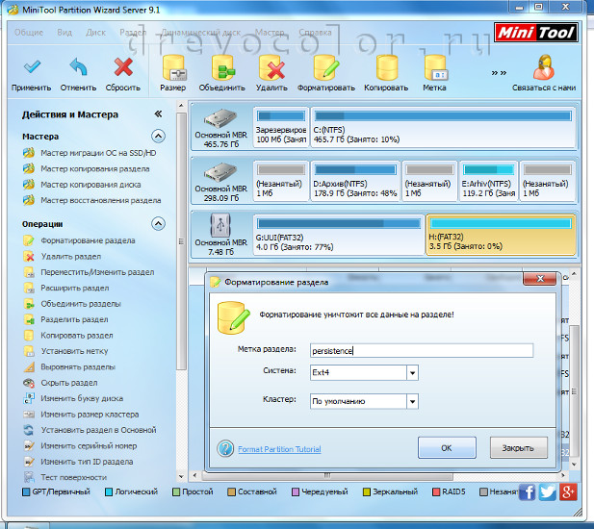Confirm formatting with the OK button
The height and width of the screenshot is (529, 594).
pos(447,448)
